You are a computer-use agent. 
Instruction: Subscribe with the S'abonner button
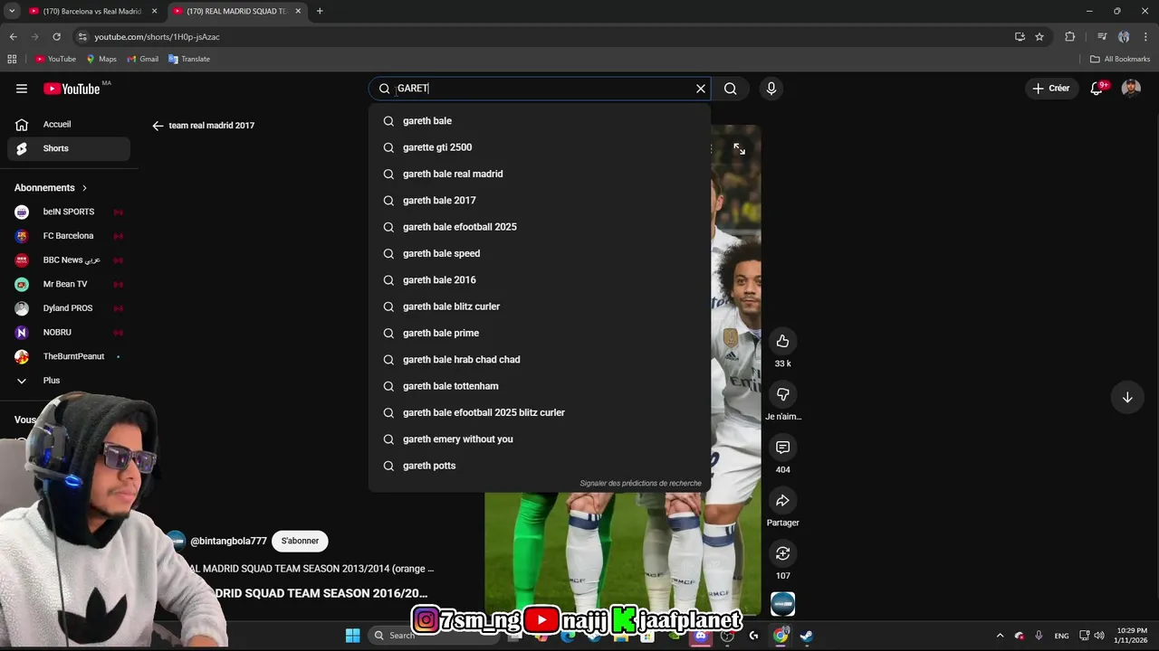[x=300, y=541]
